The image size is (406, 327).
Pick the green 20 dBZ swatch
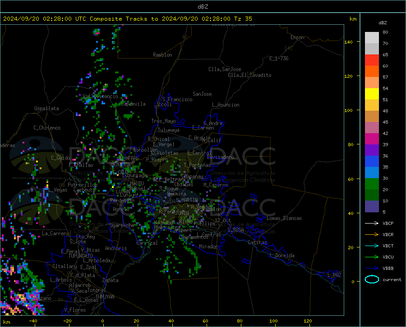point(372,184)
